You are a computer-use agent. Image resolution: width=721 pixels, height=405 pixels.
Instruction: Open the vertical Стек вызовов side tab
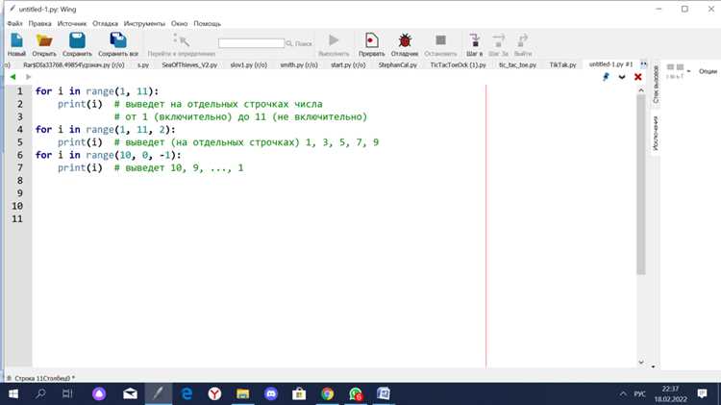click(656, 85)
